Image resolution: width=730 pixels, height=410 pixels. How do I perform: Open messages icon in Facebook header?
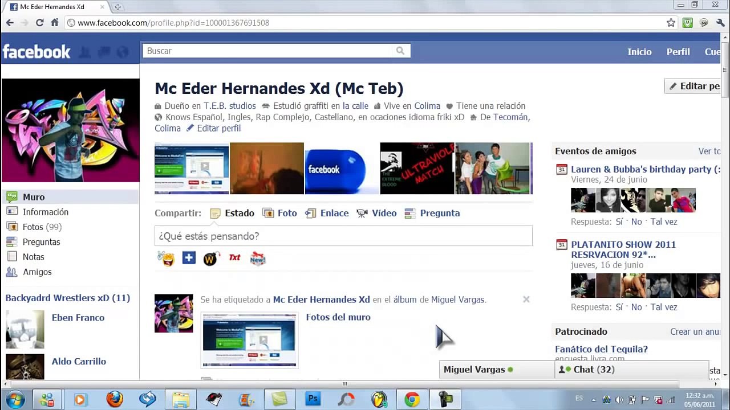coord(104,52)
